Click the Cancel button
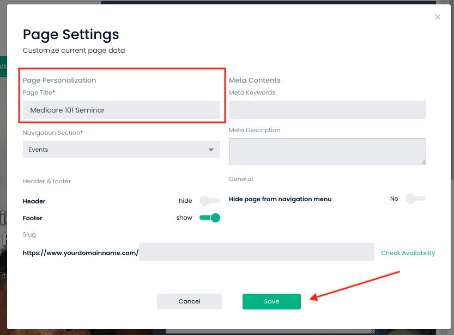 point(189,301)
